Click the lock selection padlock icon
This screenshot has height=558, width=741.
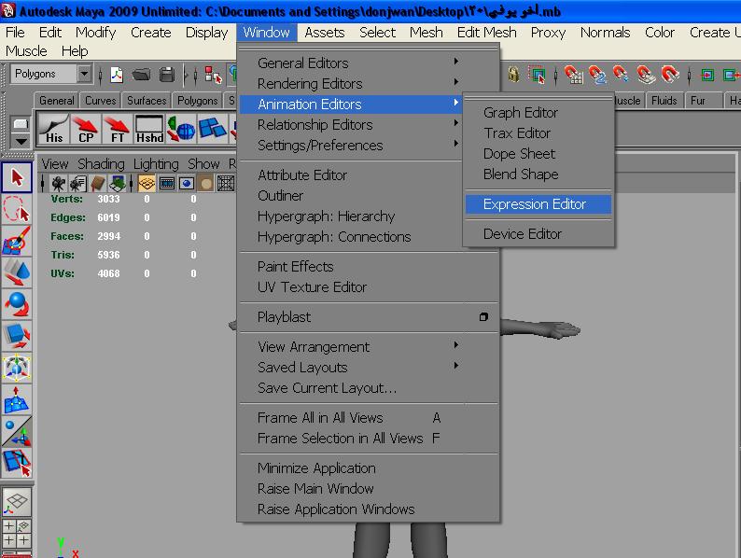pyautogui.click(x=513, y=74)
